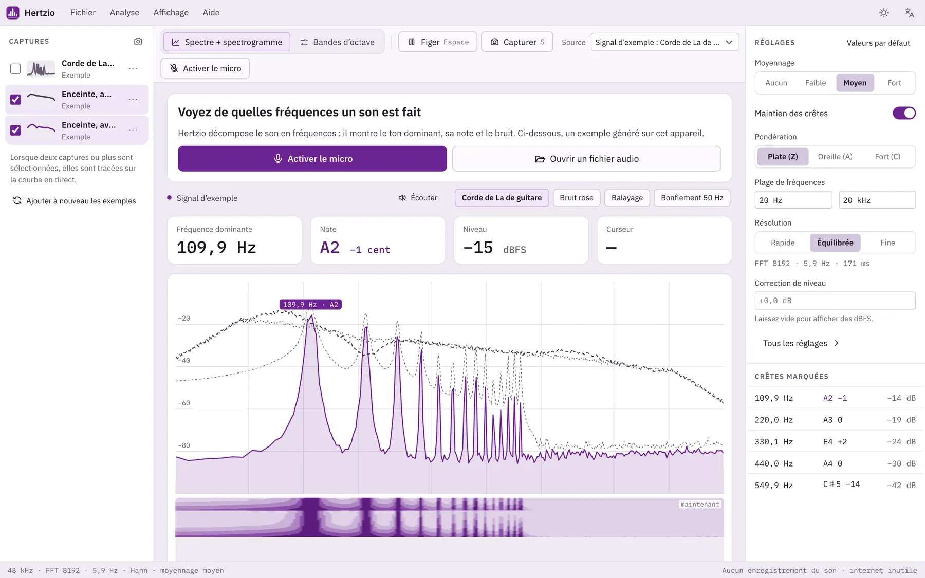Open options dots for Enceinte, av... capture

[x=133, y=130]
